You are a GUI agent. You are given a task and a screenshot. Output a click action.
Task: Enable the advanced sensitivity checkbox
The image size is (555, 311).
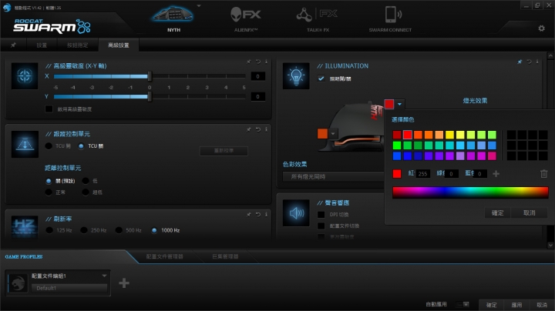point(49,109)
